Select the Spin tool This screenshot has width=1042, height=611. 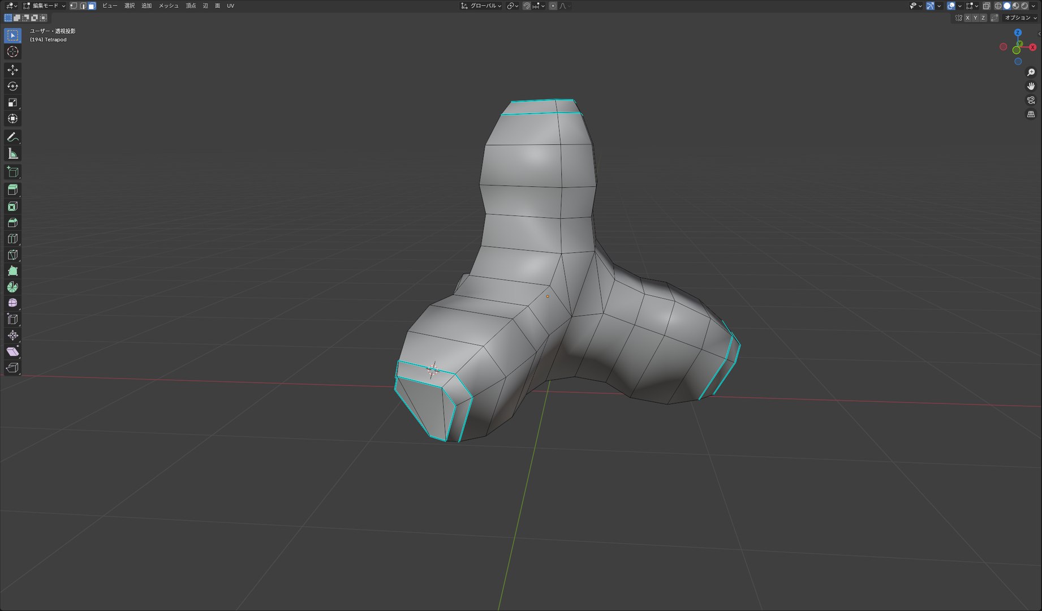click(x=12, y=287)
